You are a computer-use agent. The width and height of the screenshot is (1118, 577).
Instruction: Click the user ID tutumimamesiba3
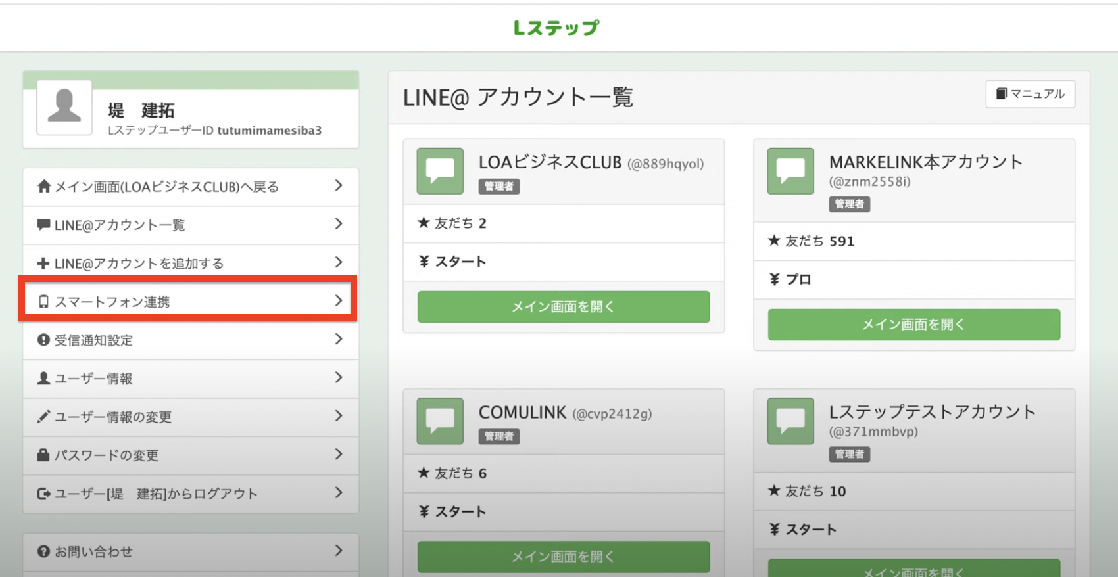270,130
